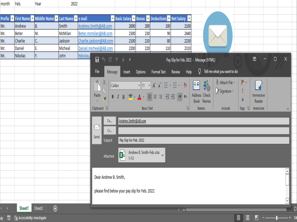Open the Immersive Reader
The height and width of the screenshot is (222, 297).
click(x=259, y=91)
